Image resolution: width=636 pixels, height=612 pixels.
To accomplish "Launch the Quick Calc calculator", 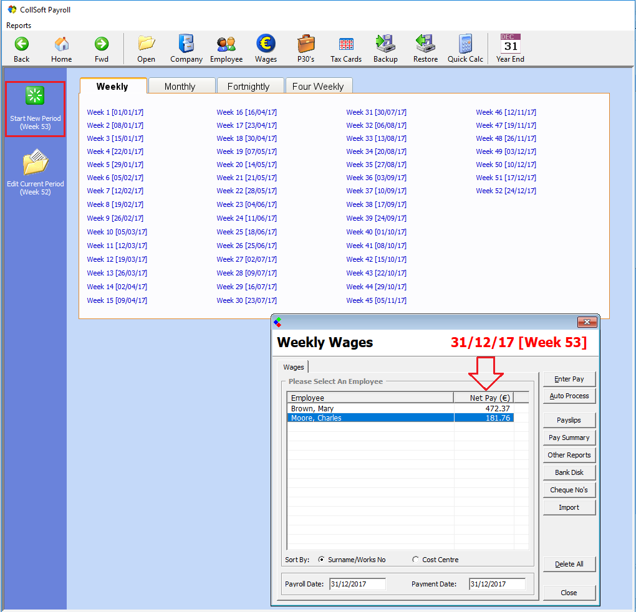I will [465, 48].
